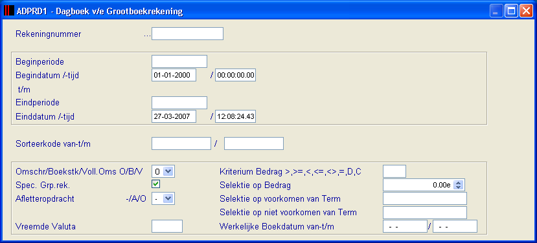Viewport: 537px width, 243px height.
Task: Click the begin time field 00:00:00.00
Action: [236, 75]
